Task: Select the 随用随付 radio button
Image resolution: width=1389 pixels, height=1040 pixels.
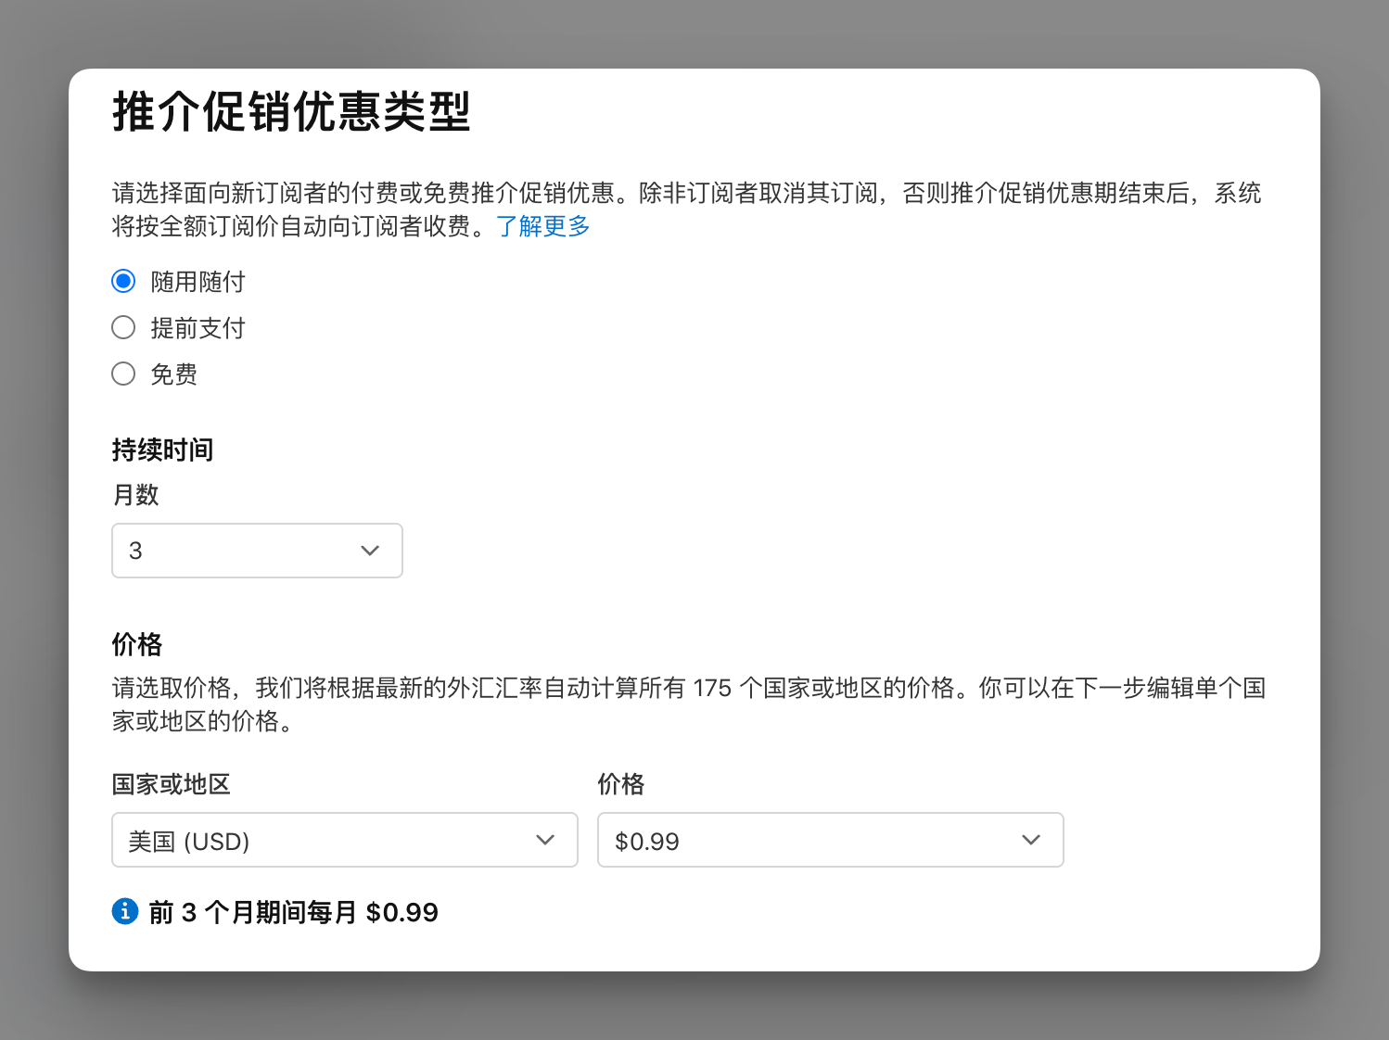Action: coord(123,281)
